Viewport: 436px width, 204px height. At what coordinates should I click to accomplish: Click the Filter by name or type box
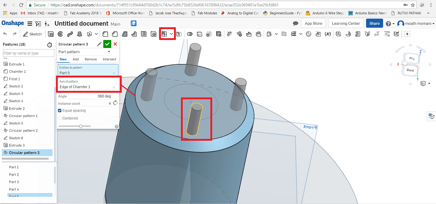pos(28,53)
